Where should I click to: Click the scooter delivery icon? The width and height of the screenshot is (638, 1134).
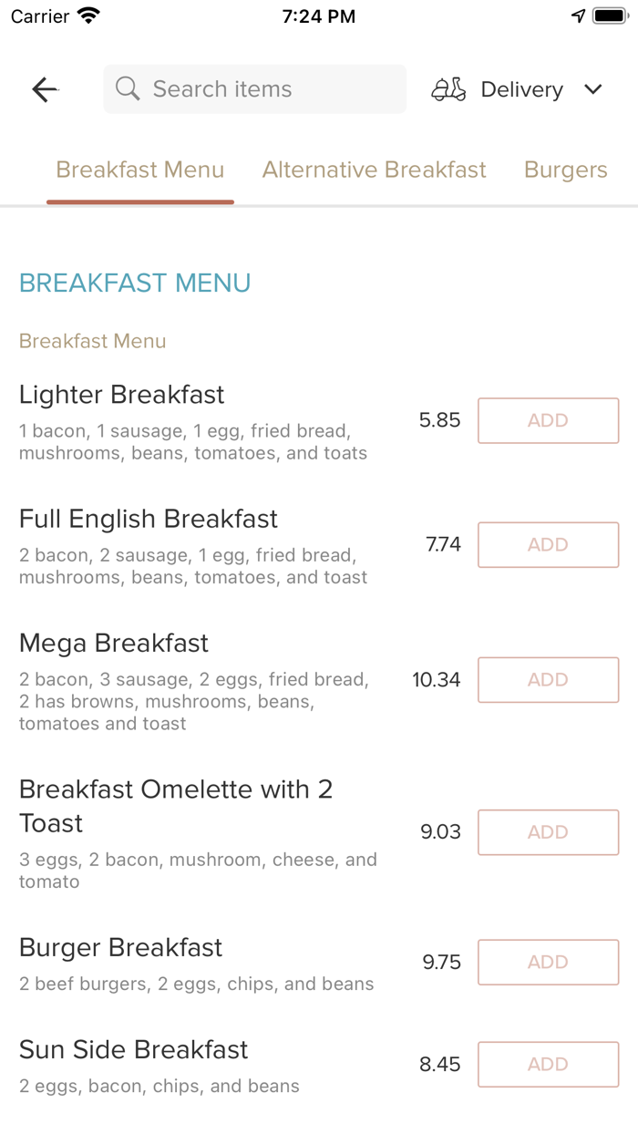[x=448, y=89]
